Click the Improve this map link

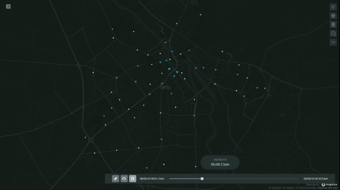pyautogui.click(x=328, y=188)
